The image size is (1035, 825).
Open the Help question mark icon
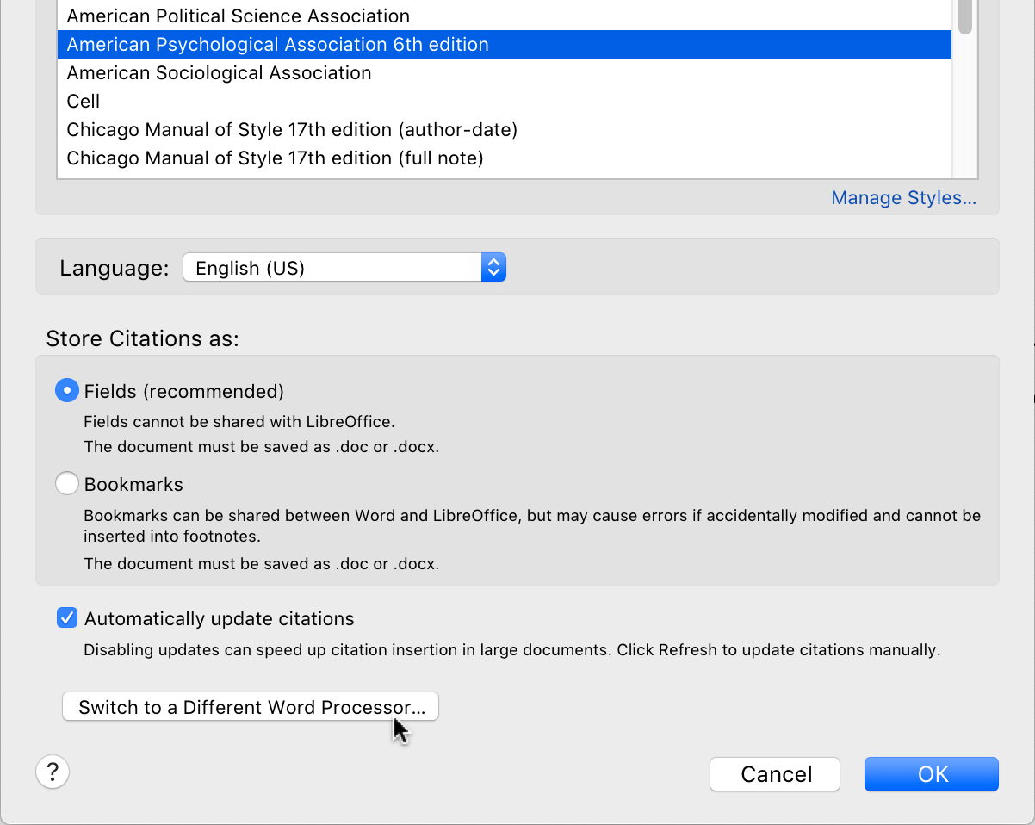(52, 772)
